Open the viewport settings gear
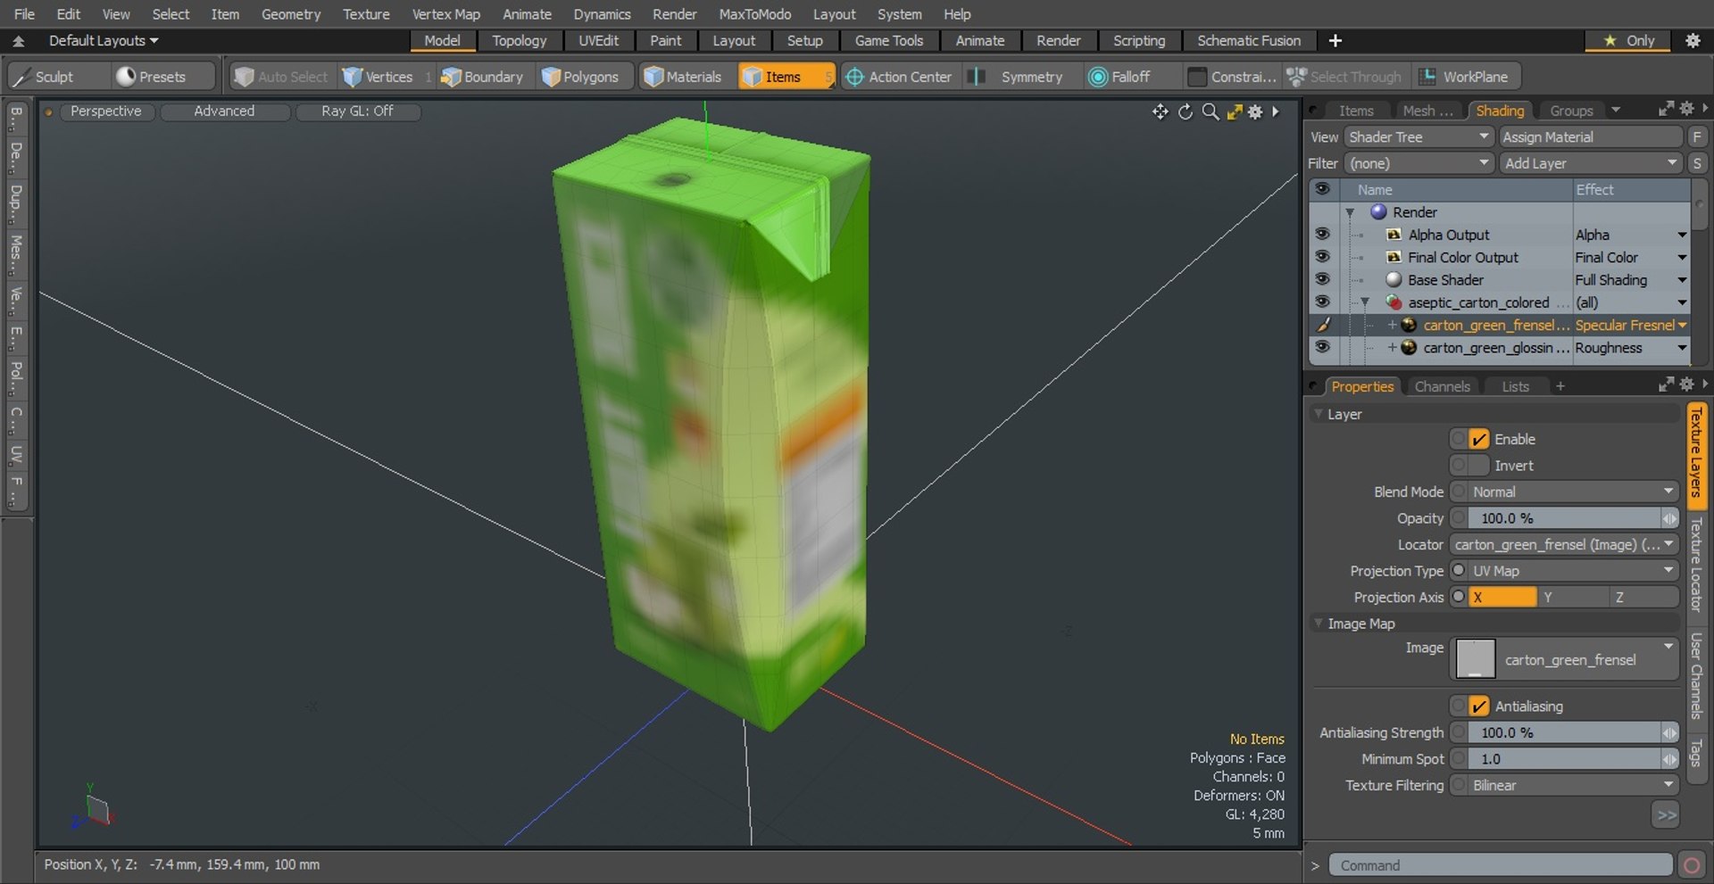Screen dimensions: 1714x884 [x=1255, y=112]
